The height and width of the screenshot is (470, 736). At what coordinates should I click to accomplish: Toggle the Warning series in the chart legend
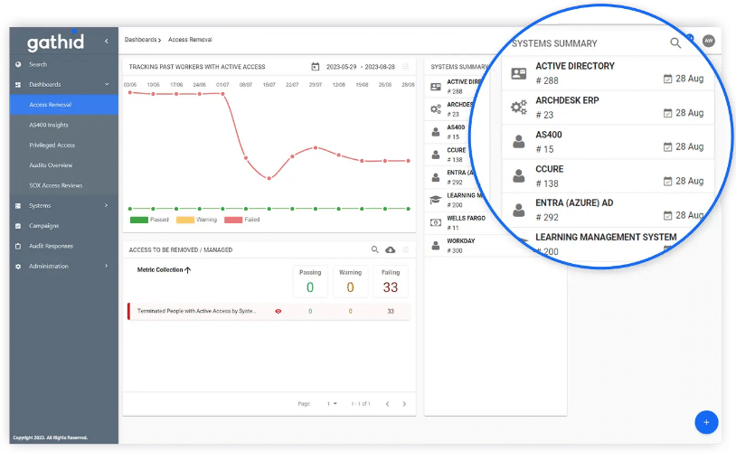coord(197,220)
